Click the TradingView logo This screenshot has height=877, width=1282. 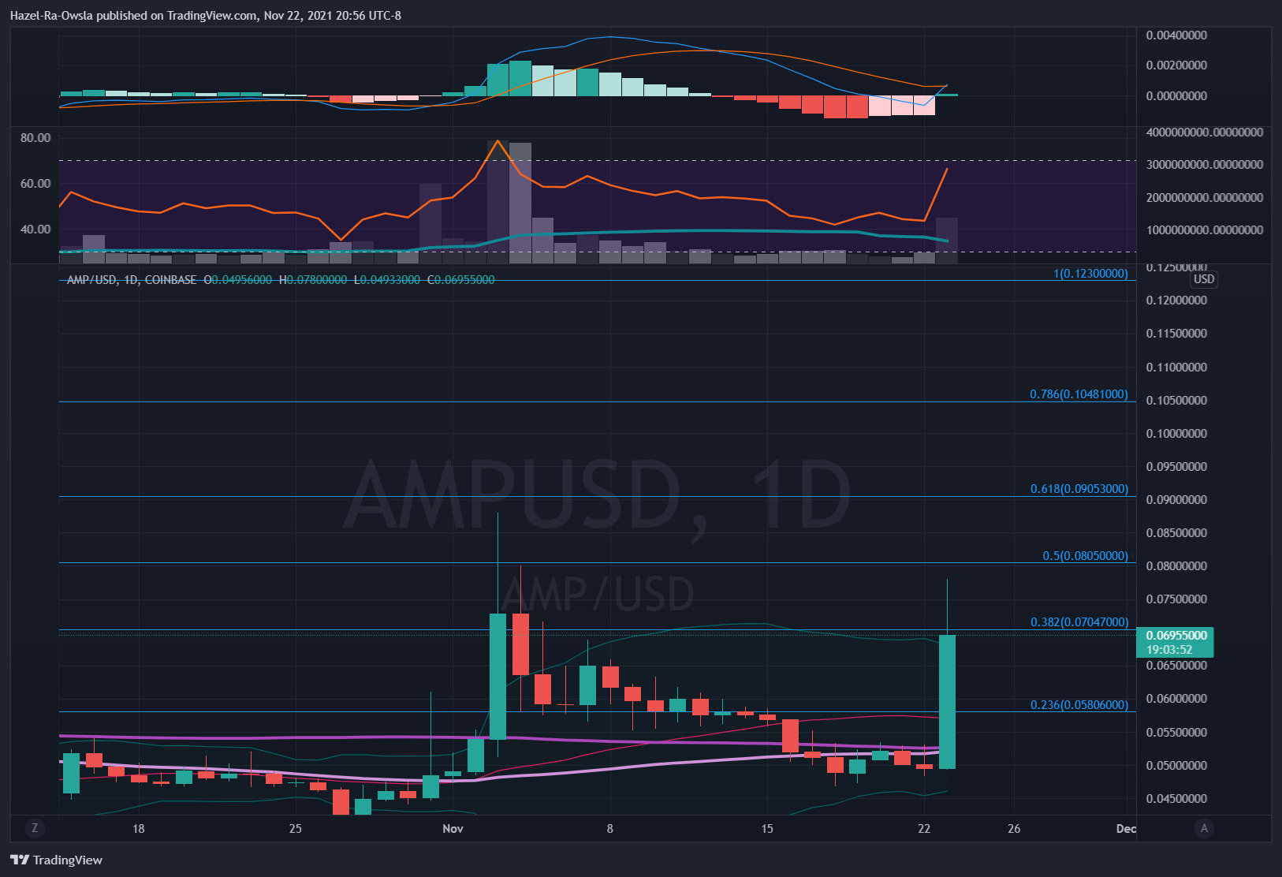pyautogui.click(x=57, y=860)
